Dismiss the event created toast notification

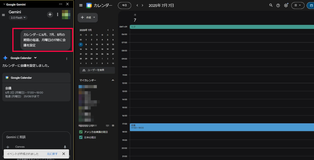click(x=64, y=154)
